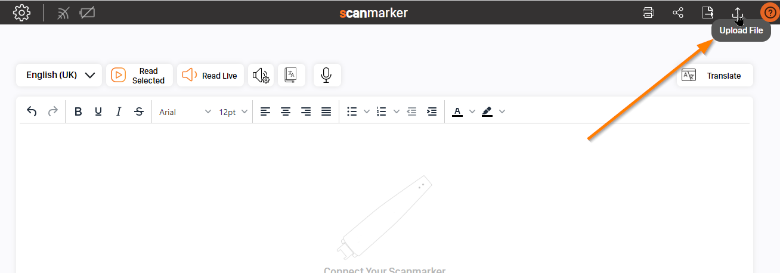Image resolution: width=780 pixels, height=273 pixels.
Task: Apply the highlight color button
Action: coord(487,111)
